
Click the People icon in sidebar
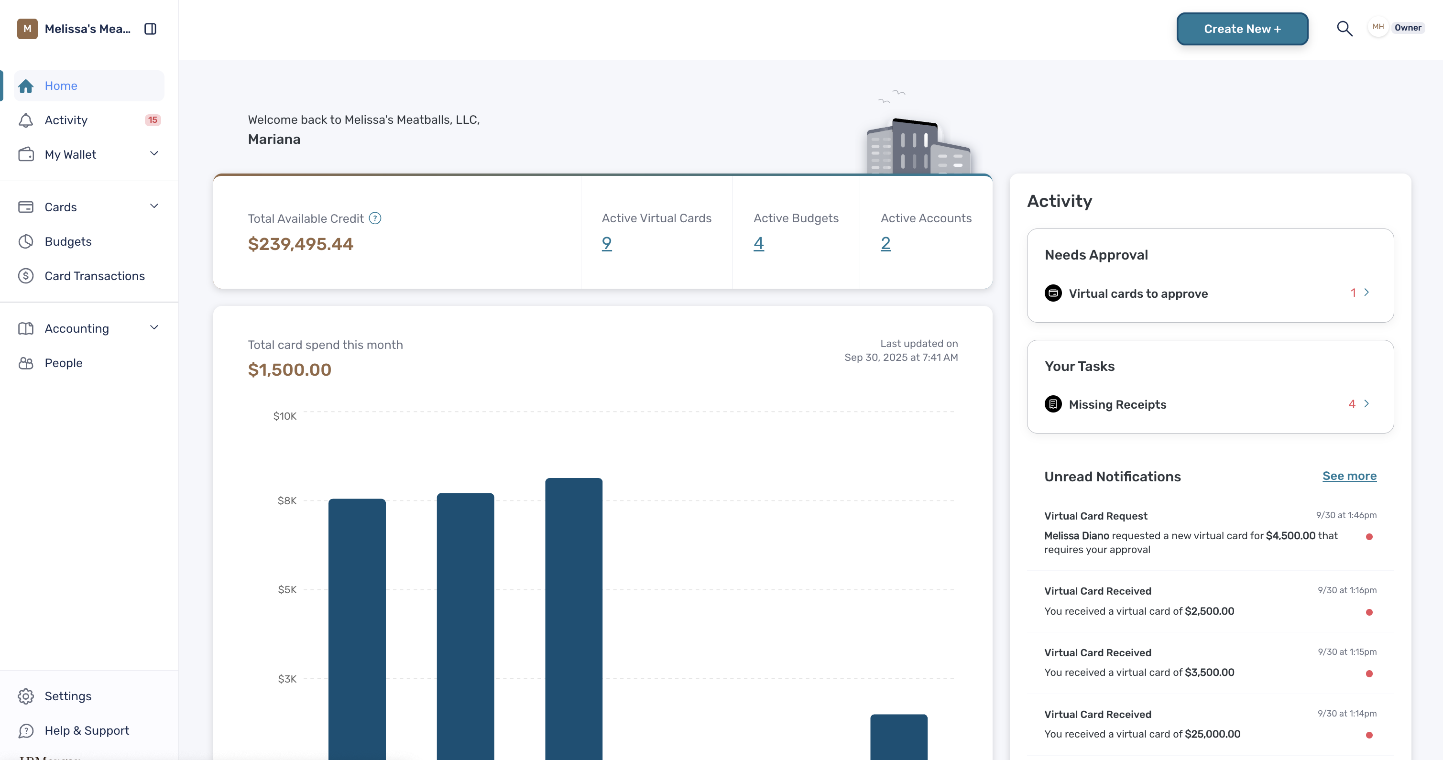(x=26, y=363)
